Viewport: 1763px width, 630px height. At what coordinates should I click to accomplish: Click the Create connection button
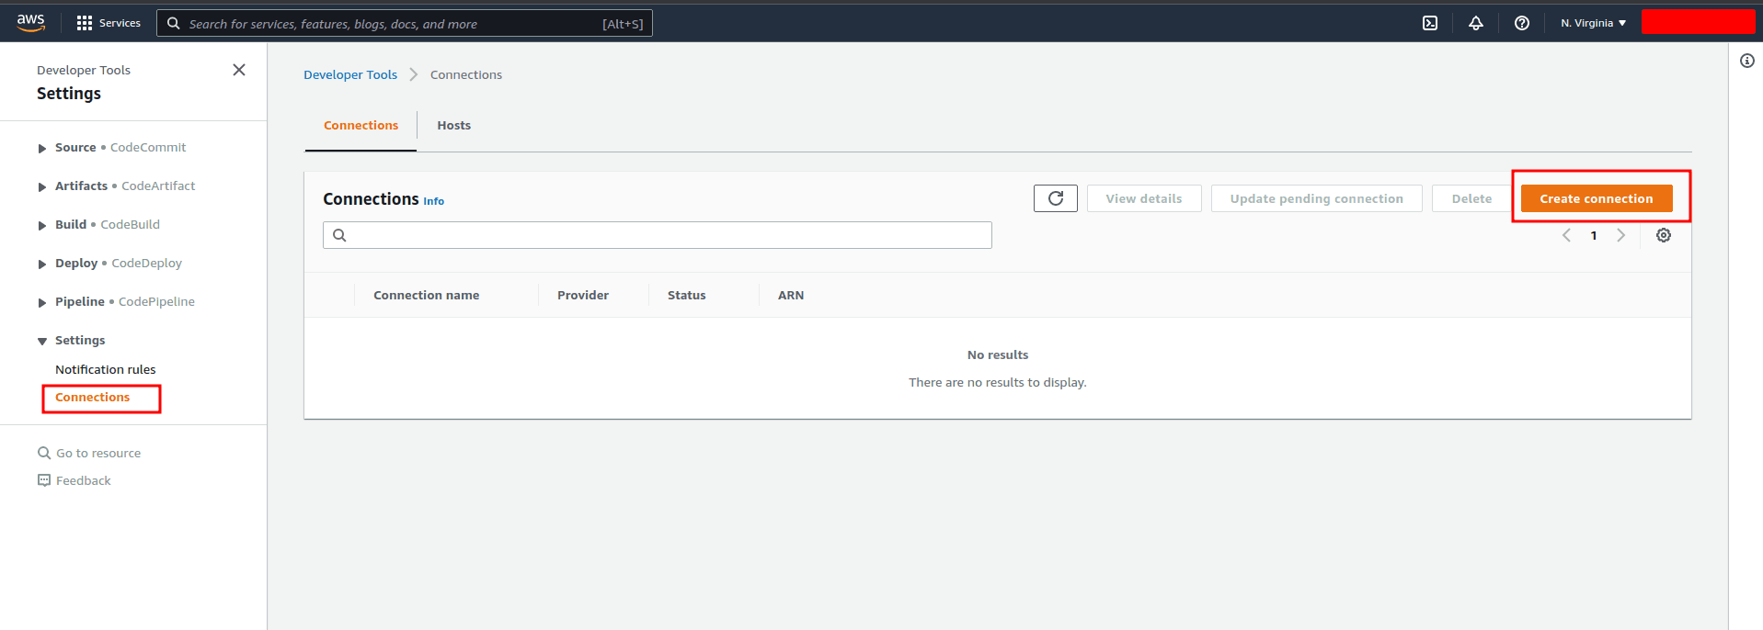pos(1597,198)
